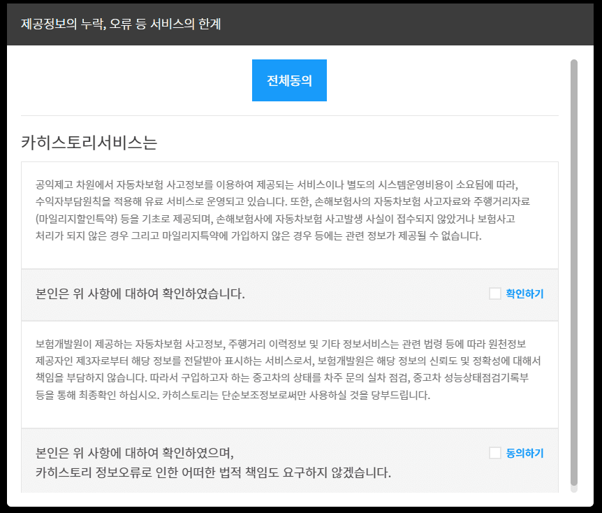Screen dimensions: 602x513
Task: Click the text 본인은 위 사항에 대하여 확인하였습니다.
Action: coord(140,294)
